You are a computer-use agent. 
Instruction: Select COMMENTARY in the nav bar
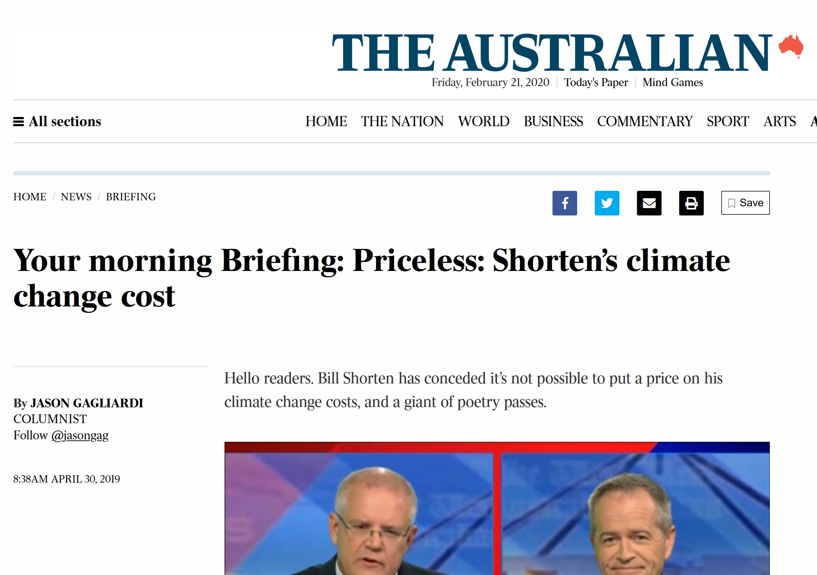click(645, 122)
